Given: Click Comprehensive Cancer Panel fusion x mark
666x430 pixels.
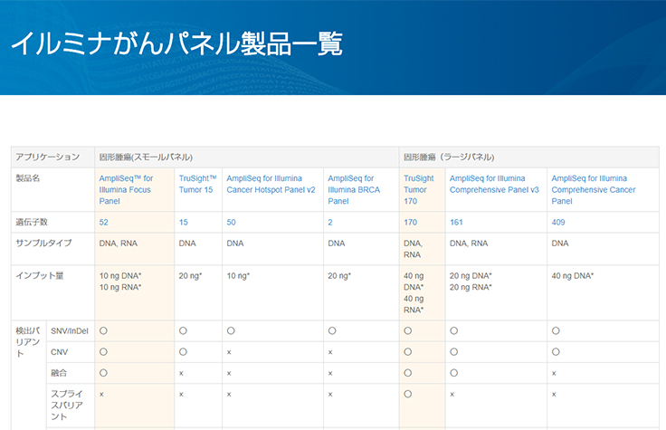Looking at the screenshot, I should (x=554, y=374).
